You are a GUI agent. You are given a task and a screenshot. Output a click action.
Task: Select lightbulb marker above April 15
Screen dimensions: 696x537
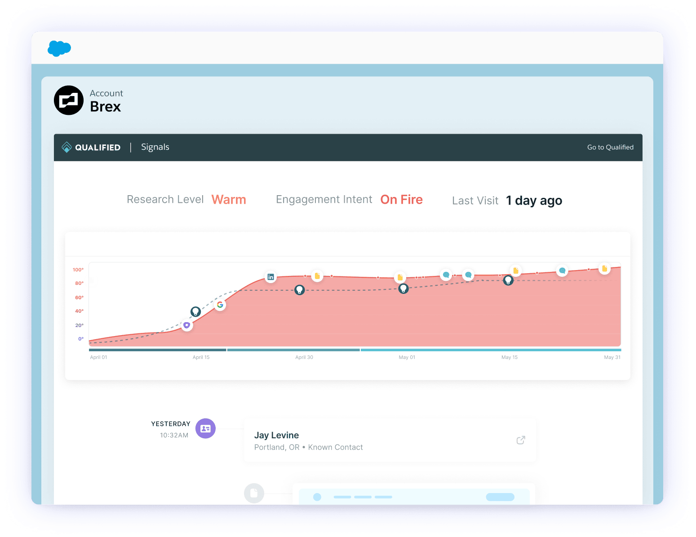click(x=195, y=311)
